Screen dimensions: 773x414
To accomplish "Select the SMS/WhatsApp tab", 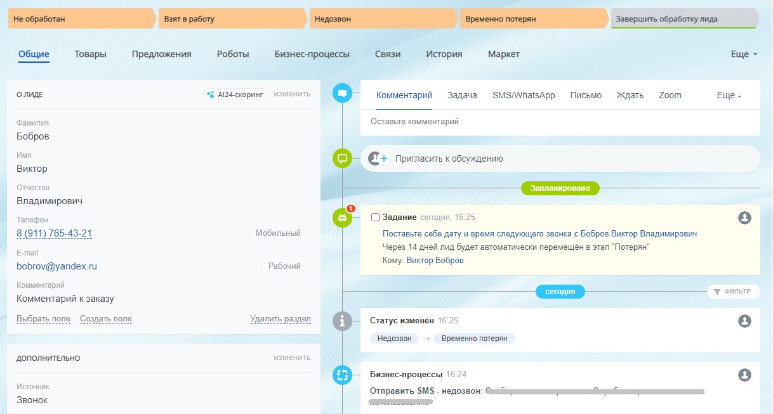I will (524, 96).
